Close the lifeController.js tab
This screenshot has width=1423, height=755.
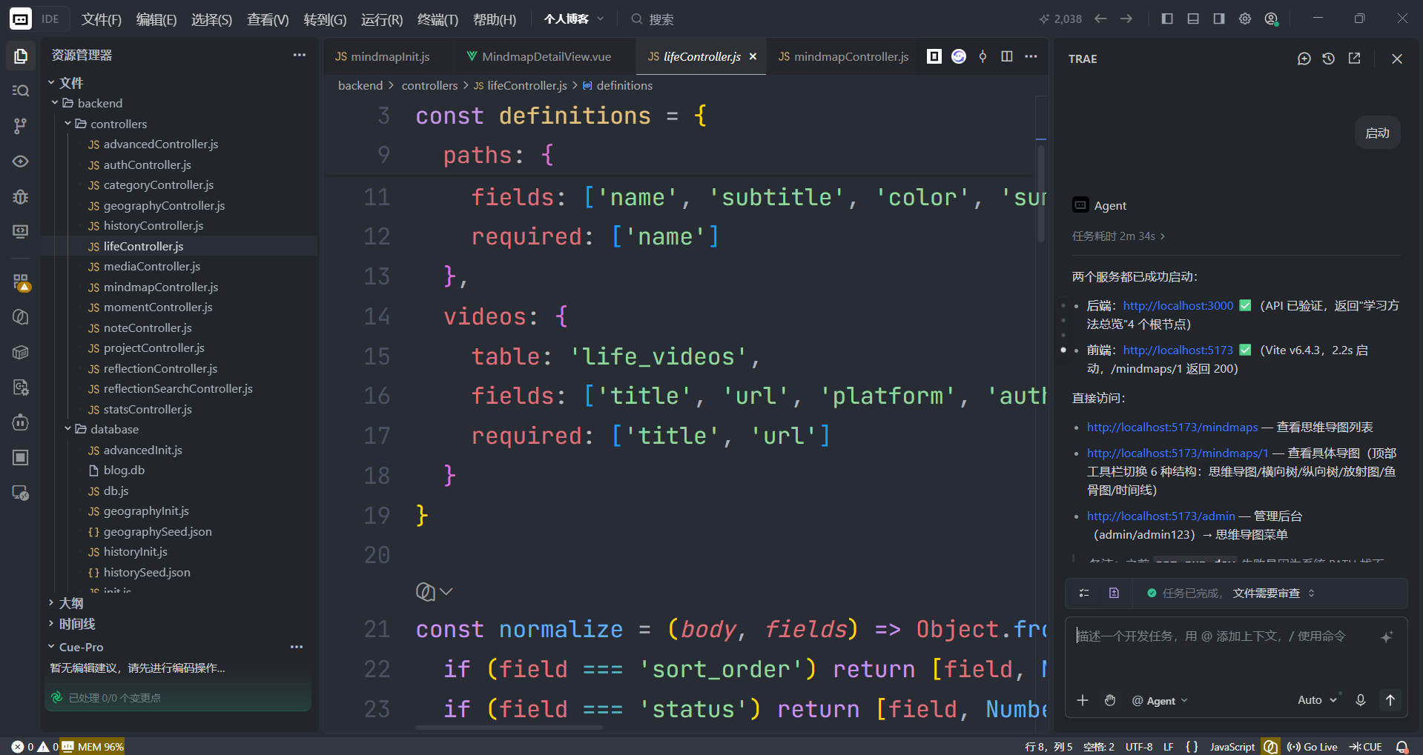pyautogui.click(x=753, y=56)
